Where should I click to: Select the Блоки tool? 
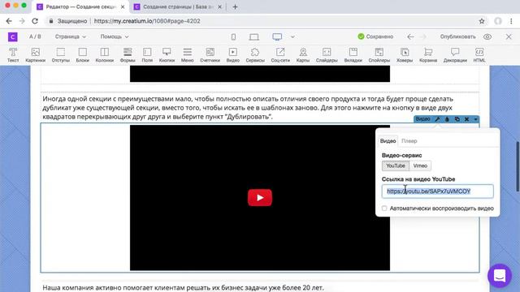[x=83, y=55]
